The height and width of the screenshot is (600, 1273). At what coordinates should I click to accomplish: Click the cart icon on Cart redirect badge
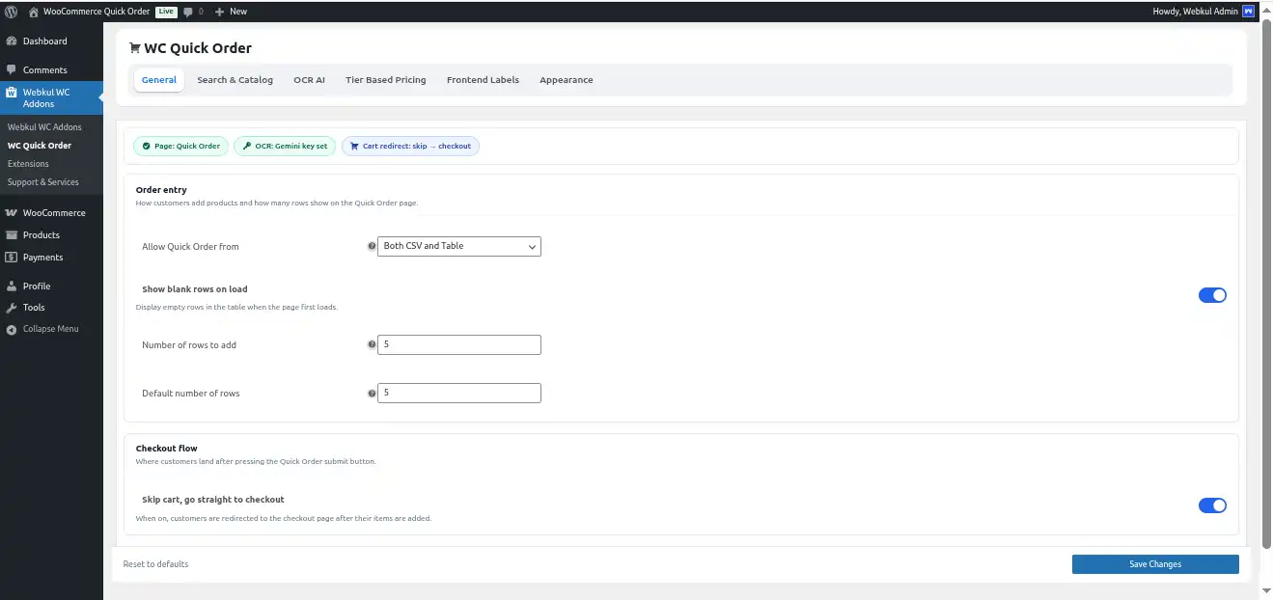coord(354,147)
